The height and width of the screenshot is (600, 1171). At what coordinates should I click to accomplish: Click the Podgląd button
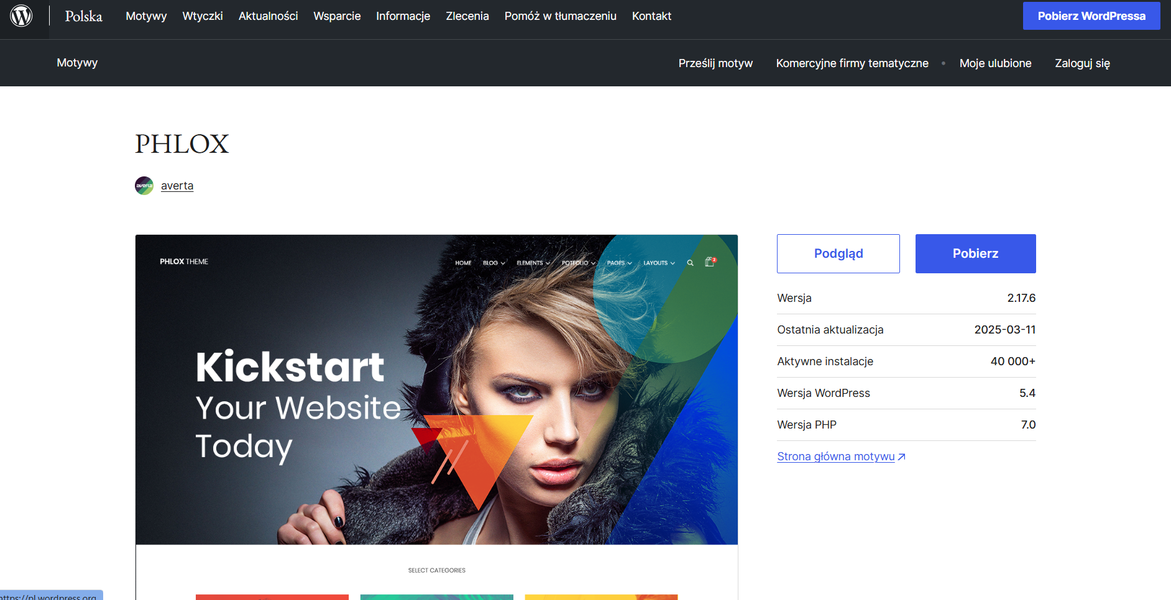pyautogui.click(x=838, y=253)
